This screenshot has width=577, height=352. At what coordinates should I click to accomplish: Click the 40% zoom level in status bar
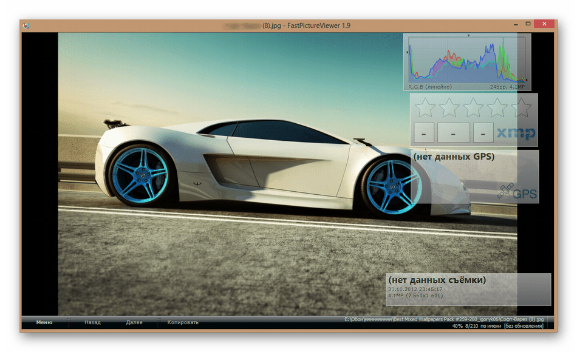(x=457, y=326)
